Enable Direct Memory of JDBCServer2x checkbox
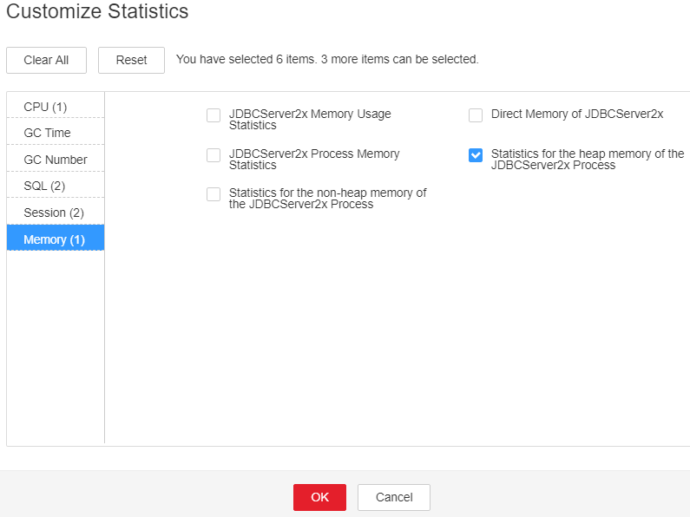 476,115
